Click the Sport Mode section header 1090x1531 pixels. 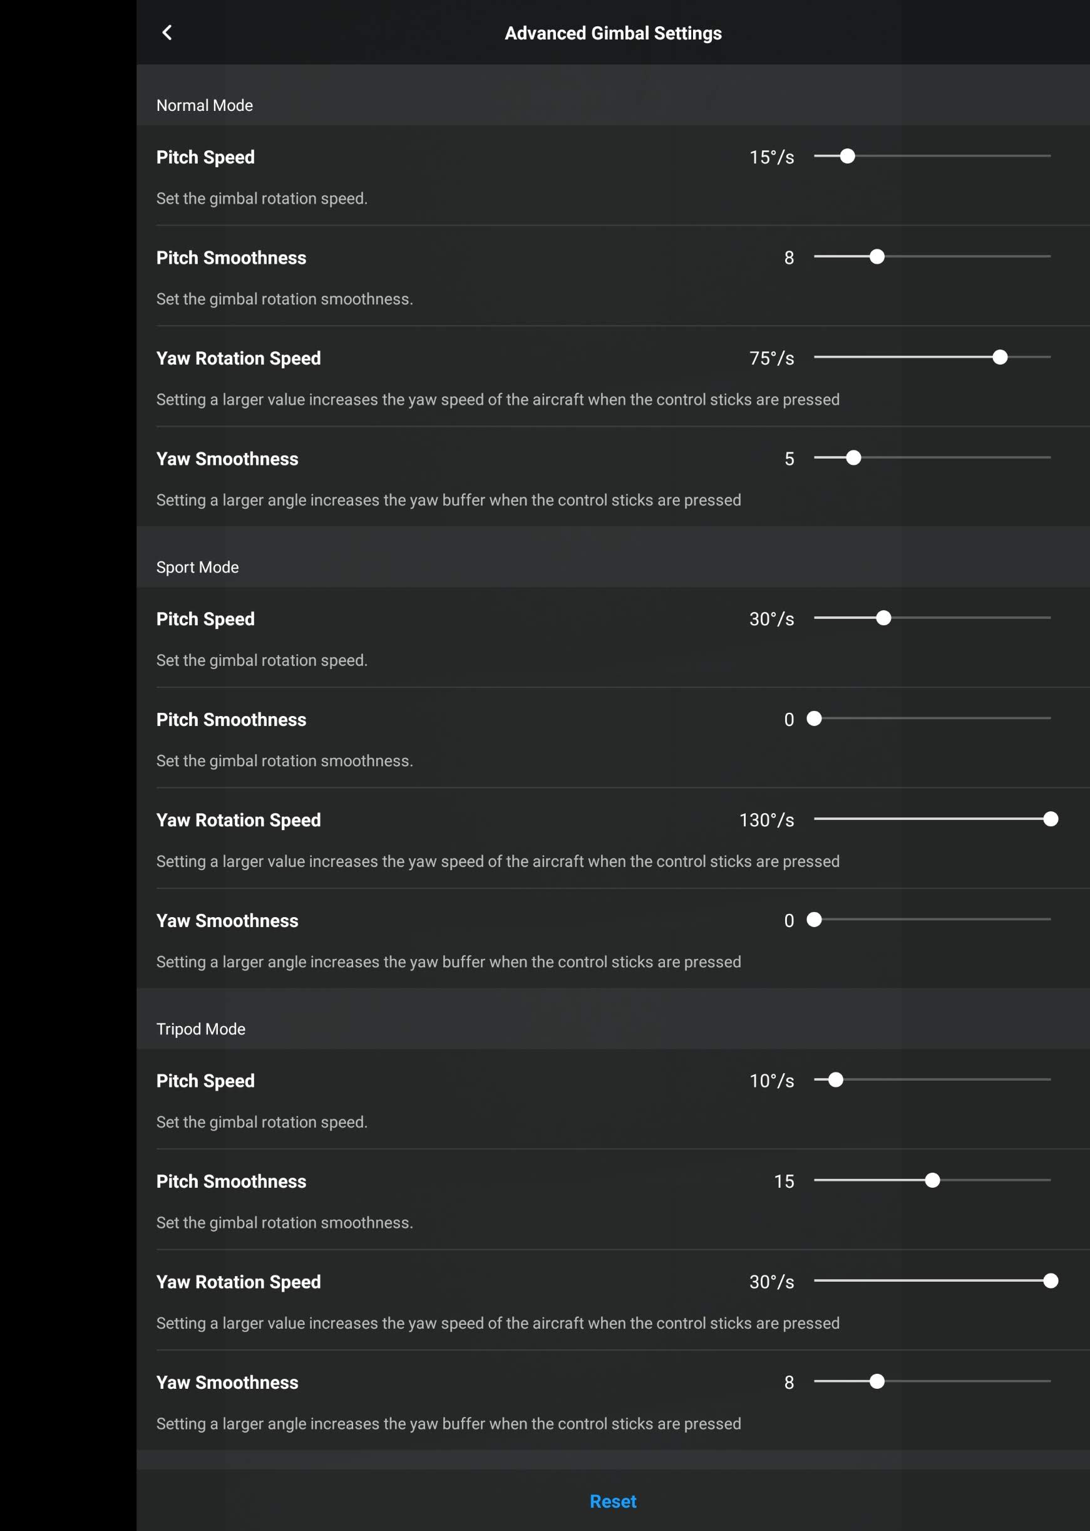pos(197,568)
